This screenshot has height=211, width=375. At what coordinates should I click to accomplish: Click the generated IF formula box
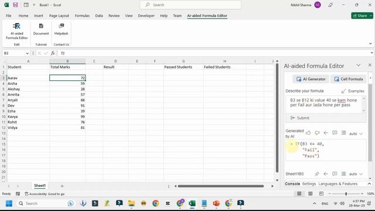click(326, 150)
